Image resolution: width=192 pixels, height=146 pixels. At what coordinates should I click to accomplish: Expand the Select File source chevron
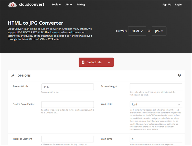tap(109, 62)
